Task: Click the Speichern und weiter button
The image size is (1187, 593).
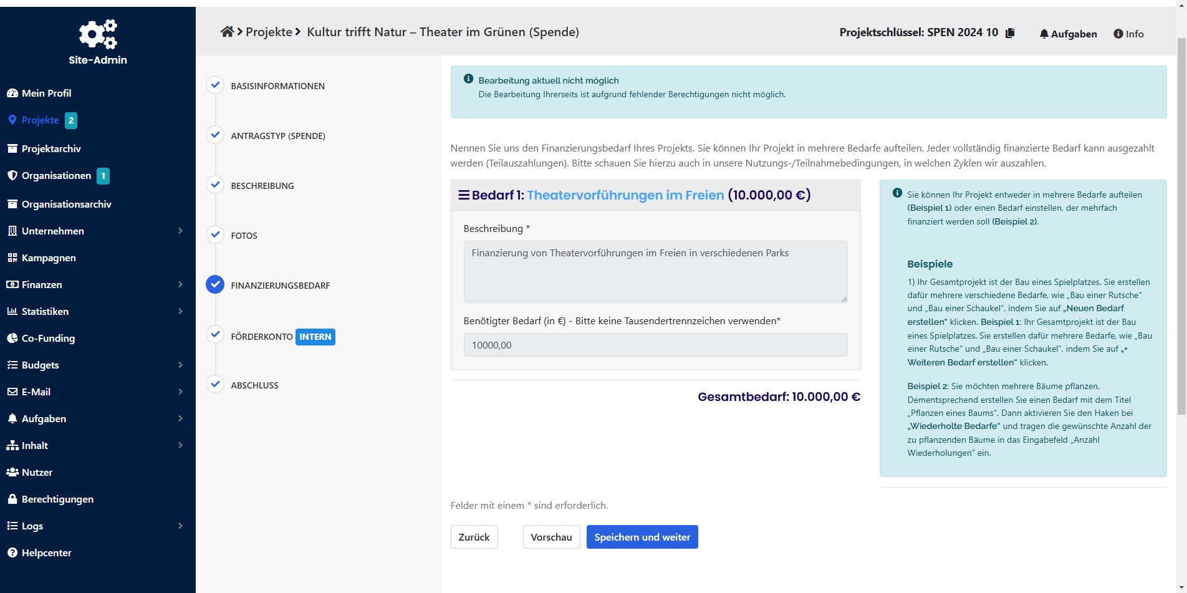Action: click(x=642, y=537)
